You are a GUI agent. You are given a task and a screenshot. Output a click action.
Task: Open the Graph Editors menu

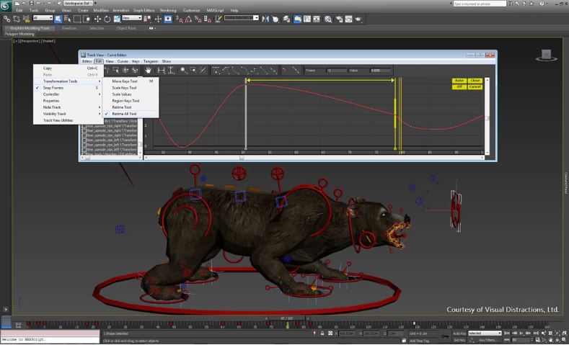[144, 10]
